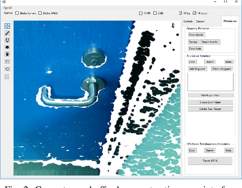Click Create Line Helper button
242x188 pixels.
210,102
